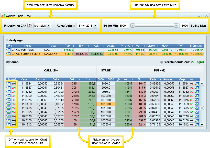The height and width of the screenshot is (148, 210).
Task: Select the highlighted strike 10100.0 cell
Action: [106, 104]
